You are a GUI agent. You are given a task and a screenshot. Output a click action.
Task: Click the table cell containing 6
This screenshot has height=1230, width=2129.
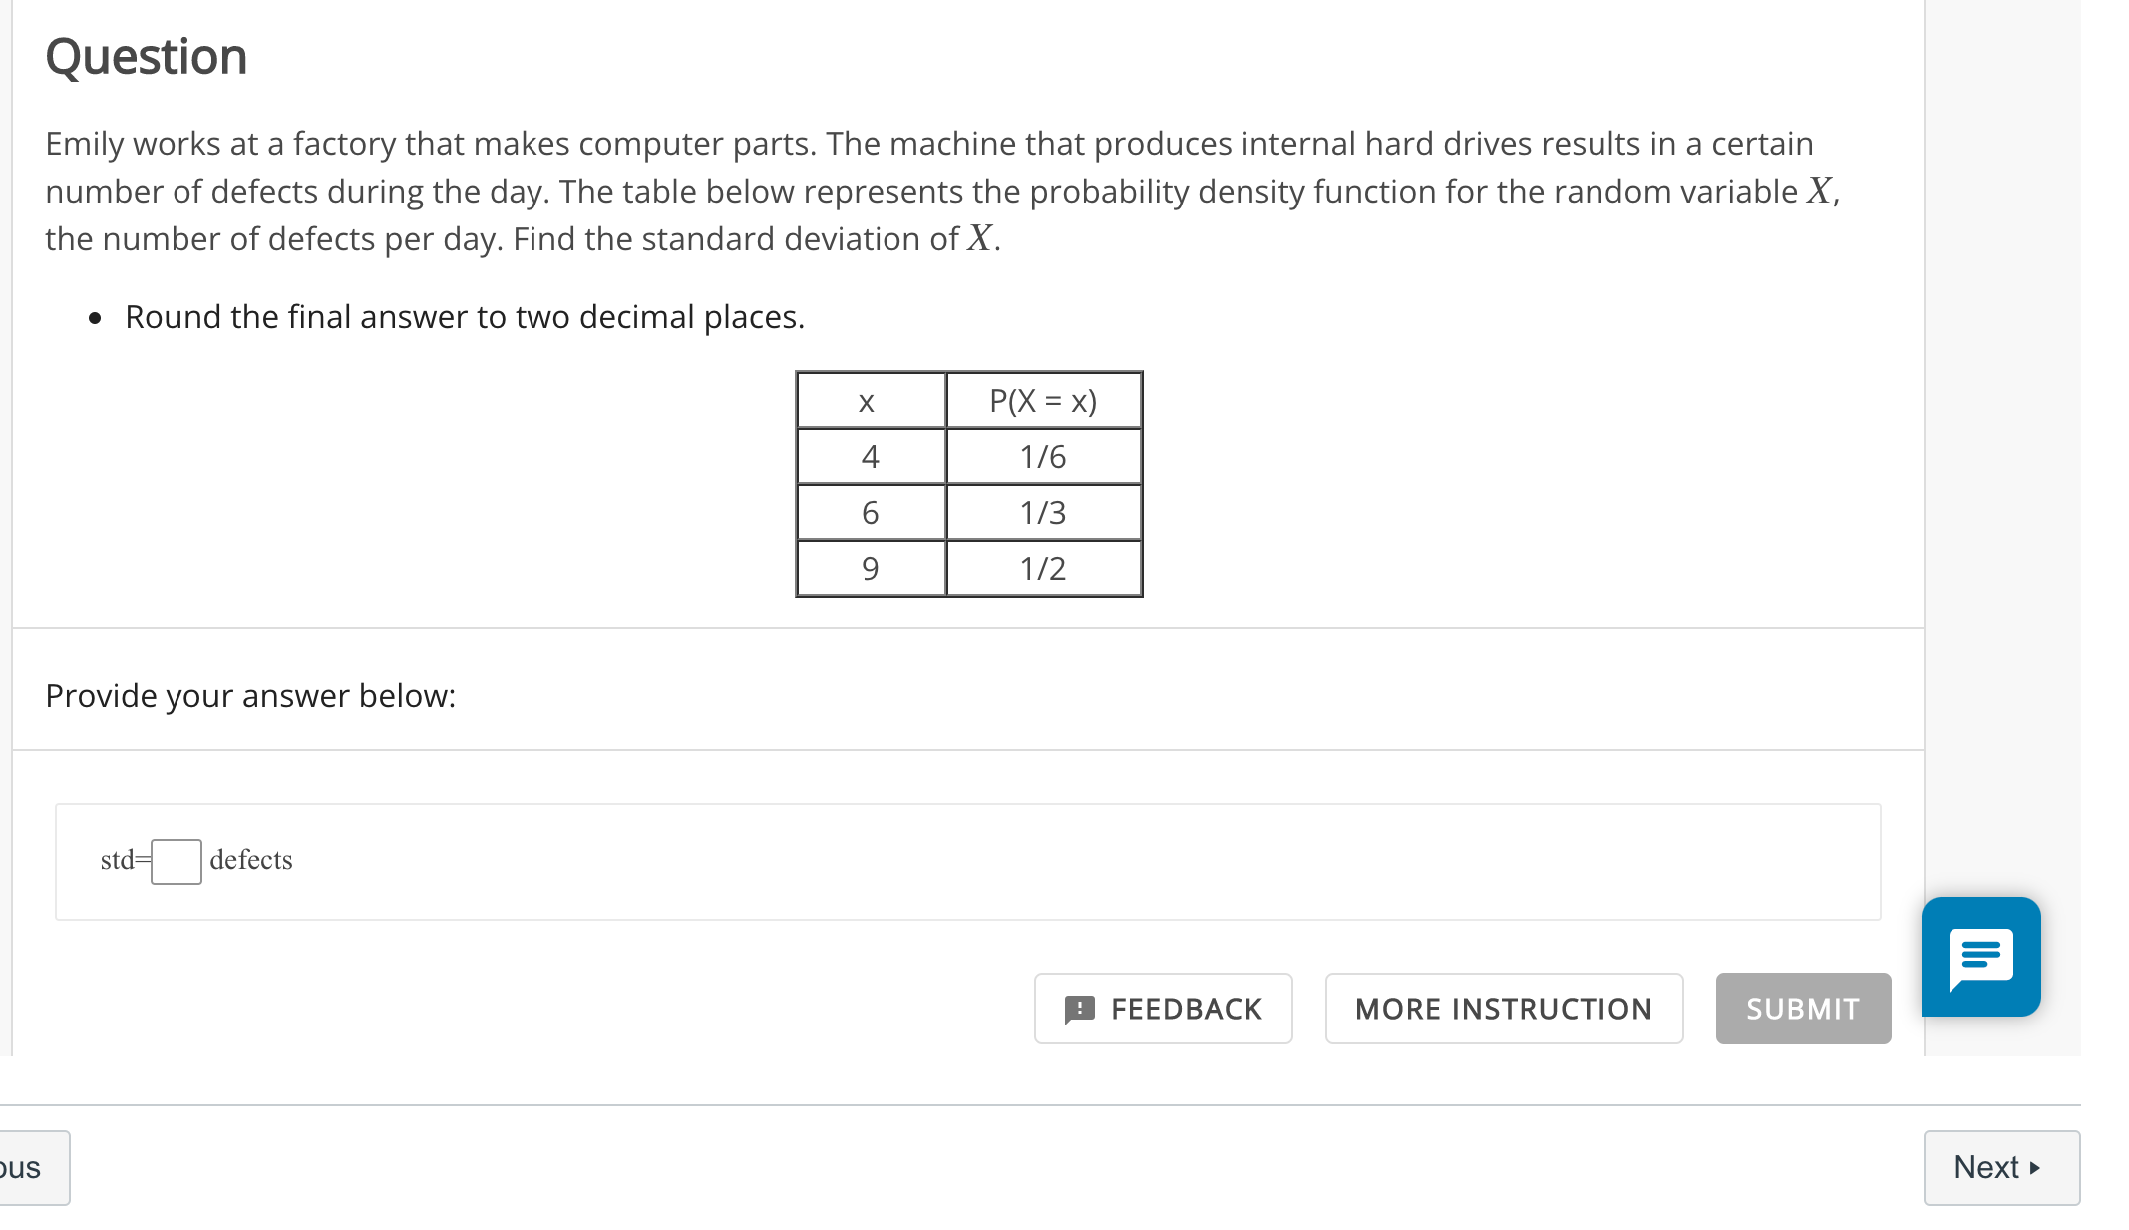click(870, 512)
